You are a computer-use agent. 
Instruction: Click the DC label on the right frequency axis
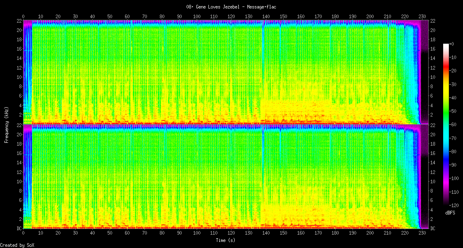pos(433,229)
